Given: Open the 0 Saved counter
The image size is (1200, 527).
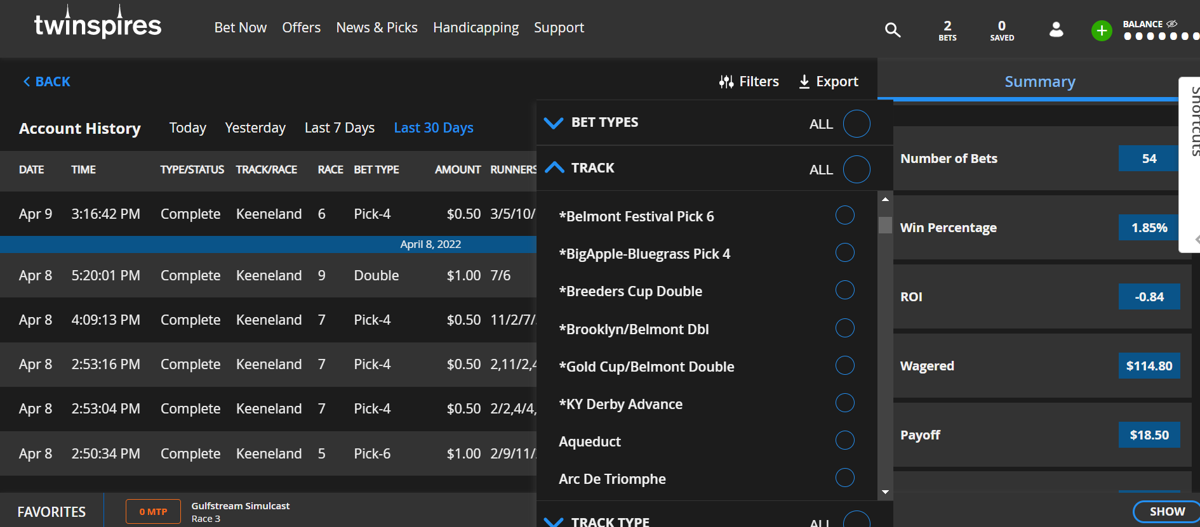Looking at the screenshot, I should [x=1002, y=30].
